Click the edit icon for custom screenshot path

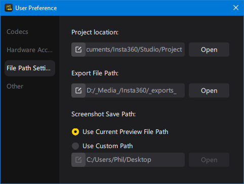tap(78, 160)
